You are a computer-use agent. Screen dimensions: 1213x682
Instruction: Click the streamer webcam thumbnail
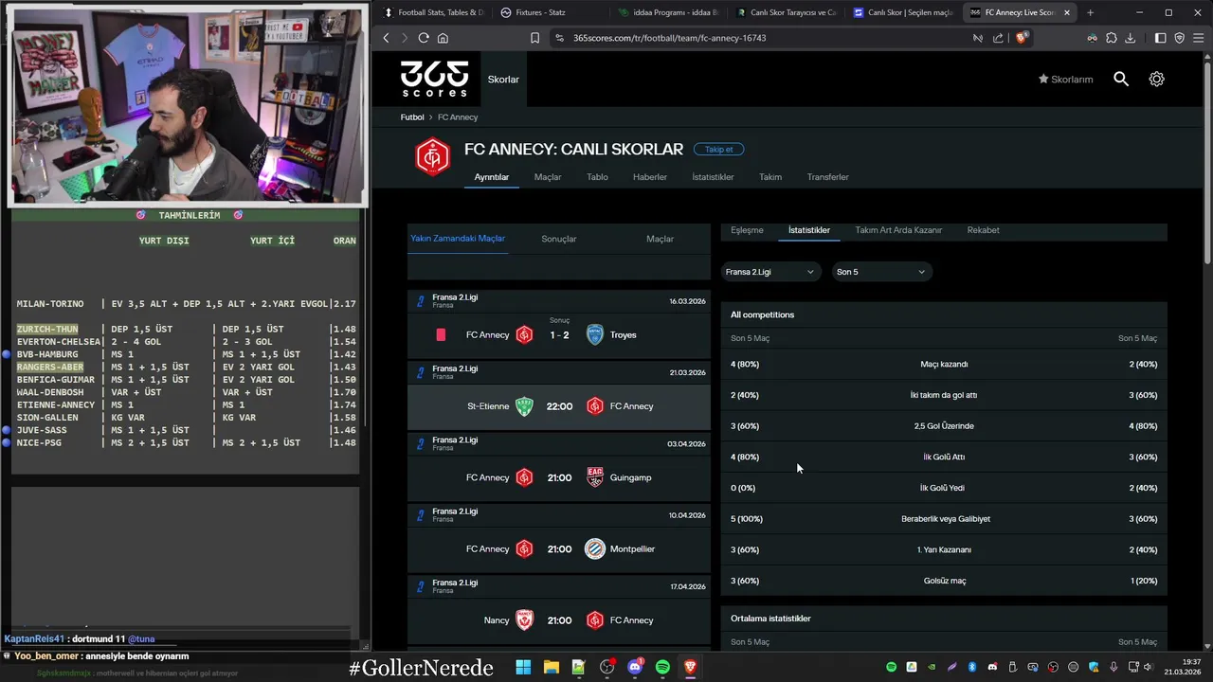pyautogui.click(x=187, y=105)
